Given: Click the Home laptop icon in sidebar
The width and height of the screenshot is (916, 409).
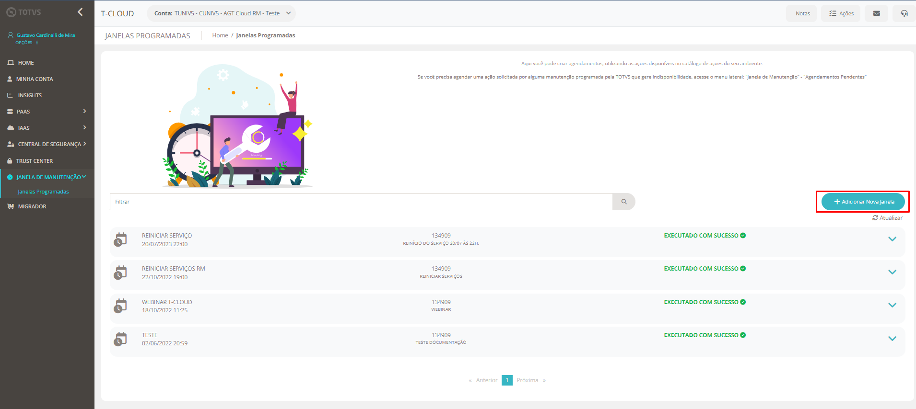Looking at the screenshot, I should tap(11, 63).
